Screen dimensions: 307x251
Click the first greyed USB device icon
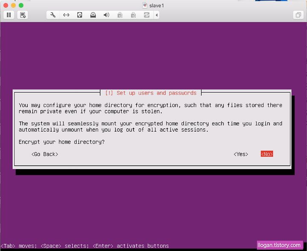click(120, 15)
